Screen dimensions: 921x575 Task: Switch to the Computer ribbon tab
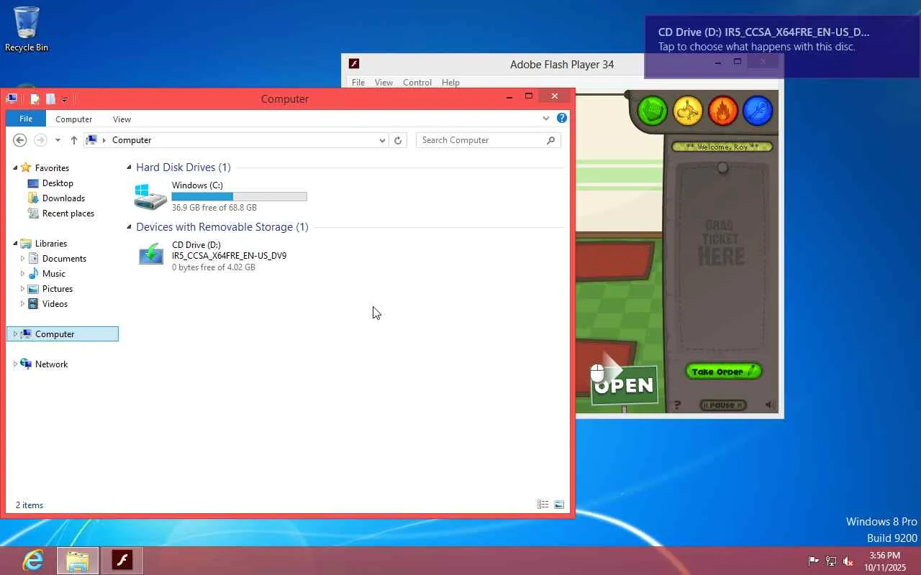click(74, 119)
